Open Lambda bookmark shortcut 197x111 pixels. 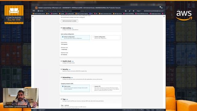click(x=62, y=14)
